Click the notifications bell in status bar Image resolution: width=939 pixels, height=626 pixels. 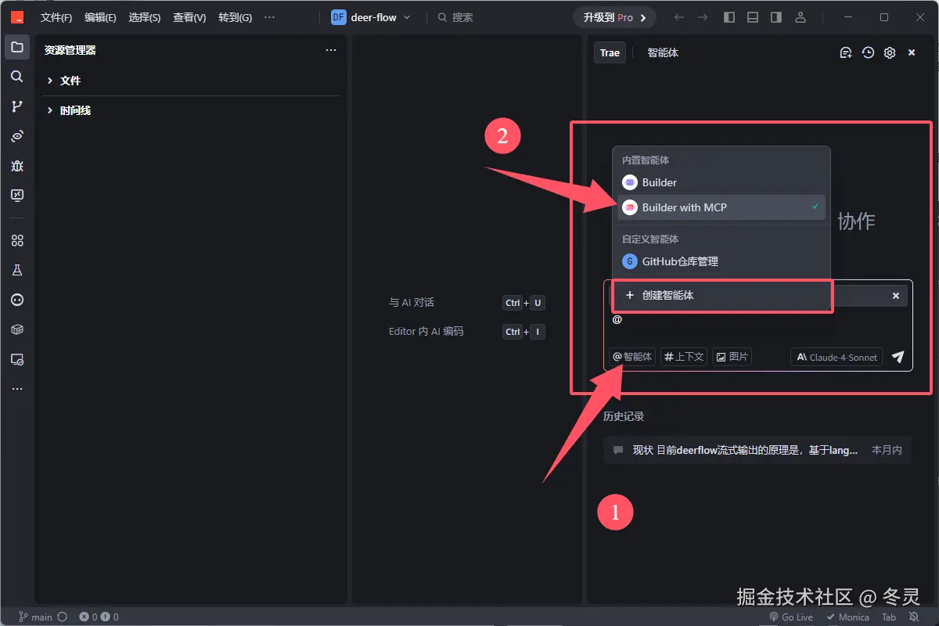[913, 617]
